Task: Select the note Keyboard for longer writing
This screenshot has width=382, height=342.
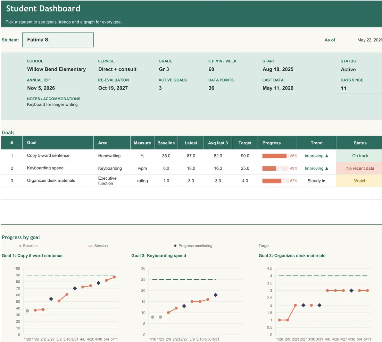Action: (52, 104)
